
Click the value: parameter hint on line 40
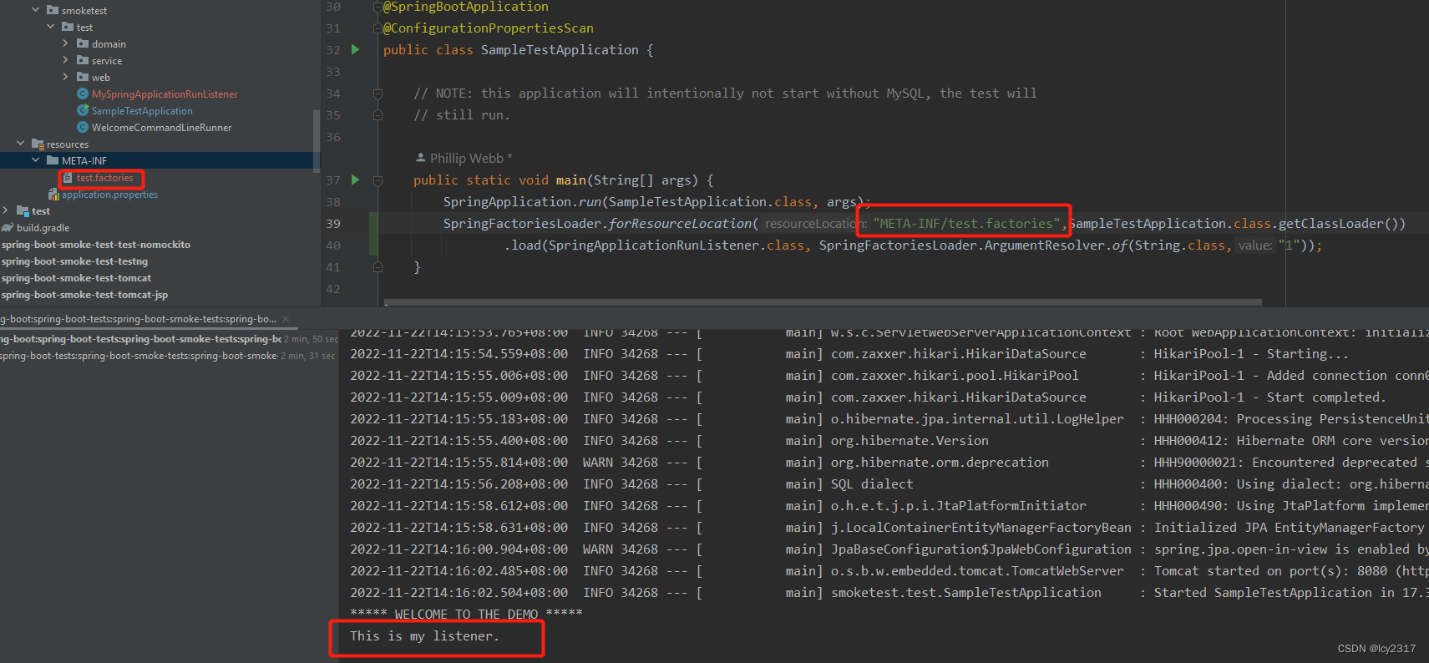(x=1255, y=245)
